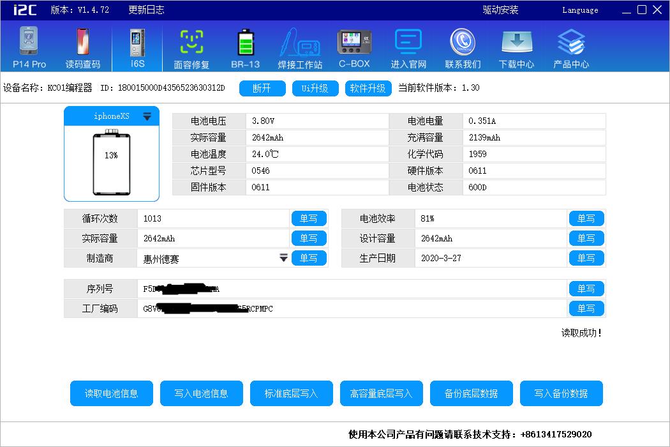
Task: Click the 生产日期 date field
Action: (490, 258)
